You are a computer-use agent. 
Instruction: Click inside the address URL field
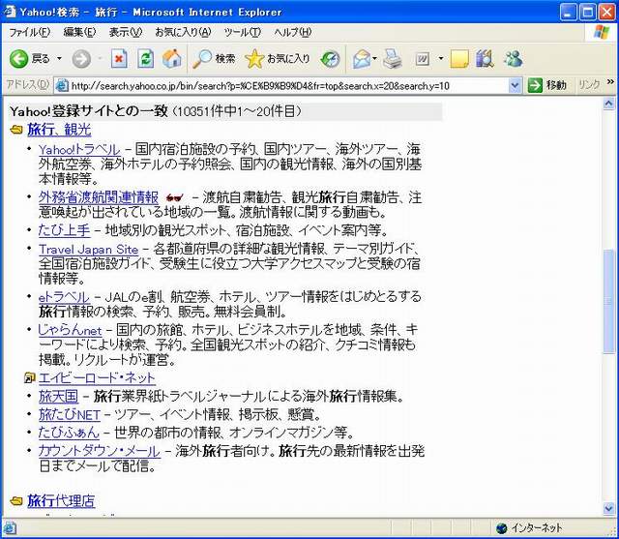288,85
